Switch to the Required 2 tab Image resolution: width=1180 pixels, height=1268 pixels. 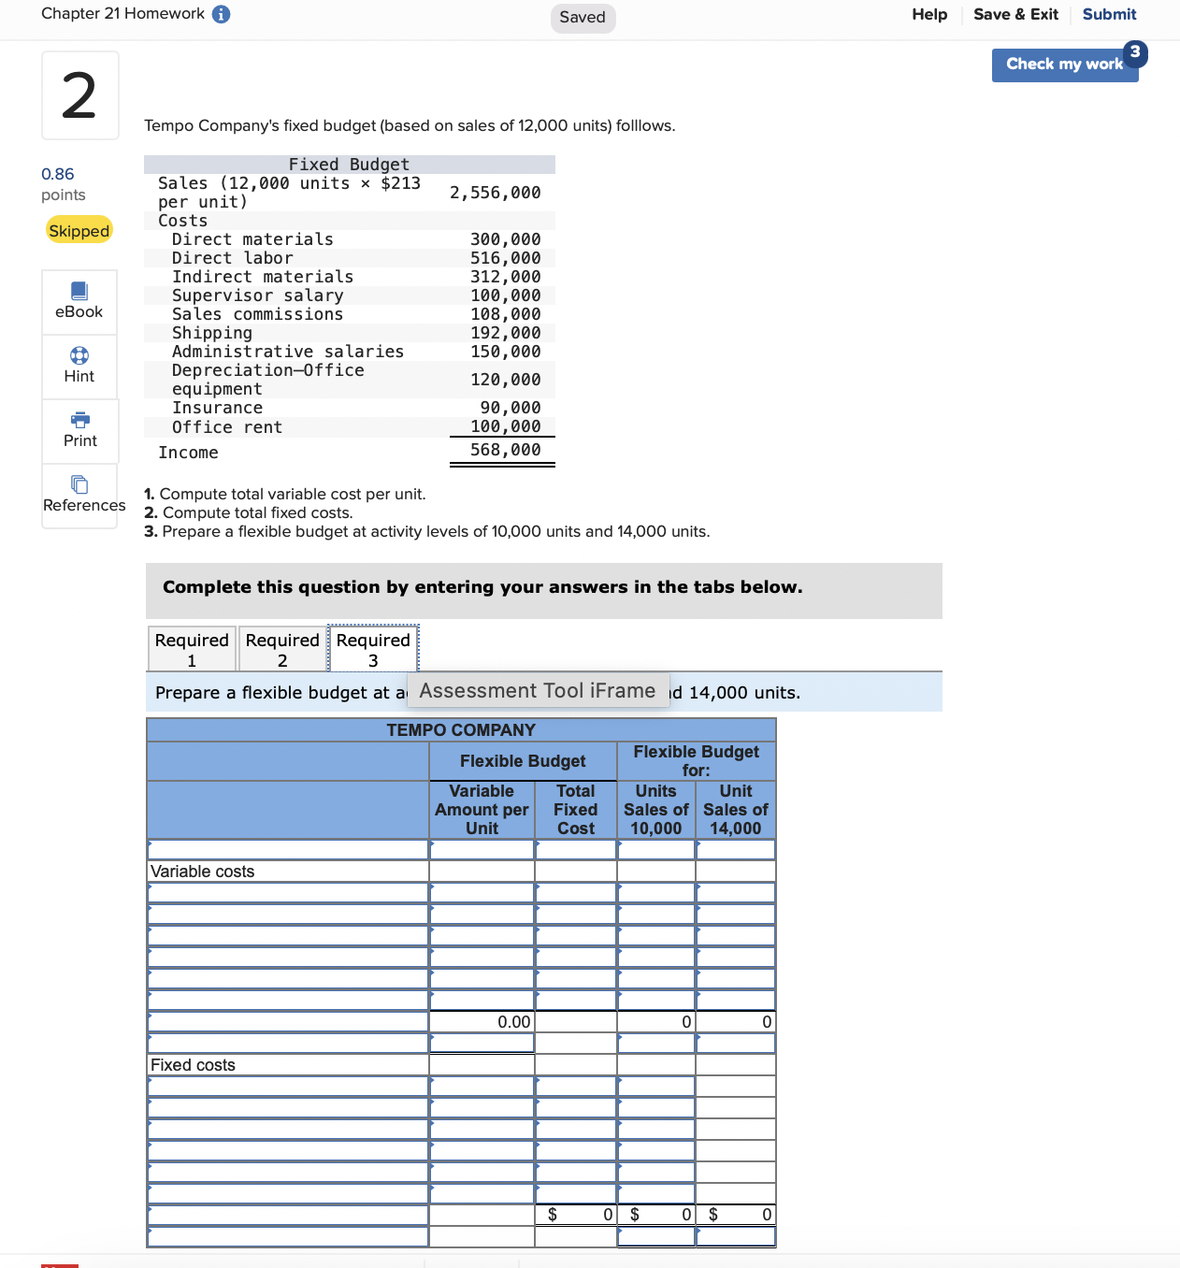(x=281, y=648)
